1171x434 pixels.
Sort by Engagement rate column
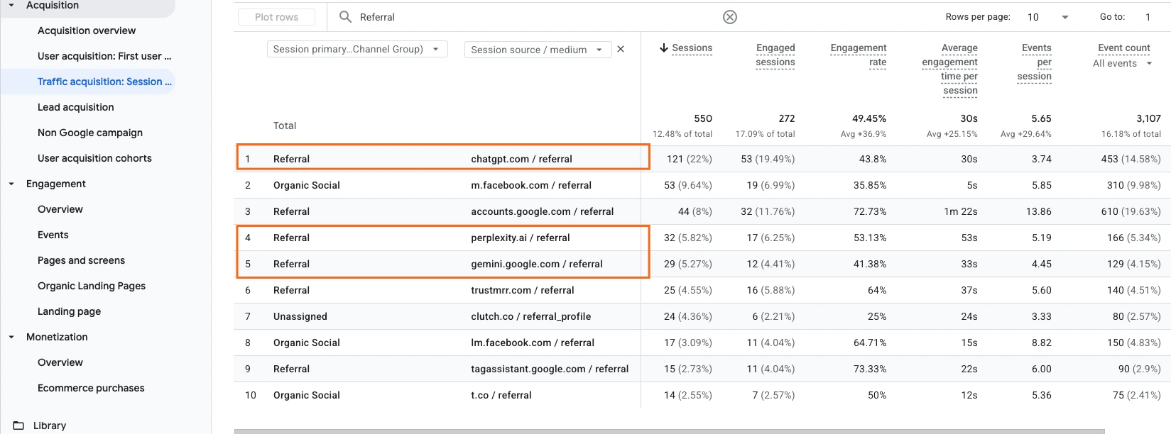coord(859,55)
